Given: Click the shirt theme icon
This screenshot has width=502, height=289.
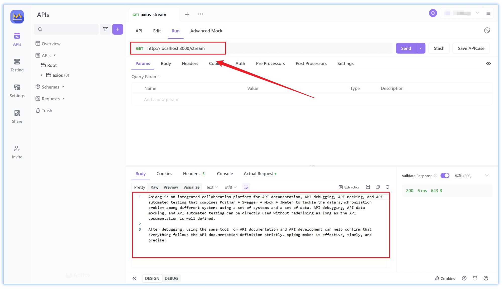Looking at the screenshot, I should point(475,278).
